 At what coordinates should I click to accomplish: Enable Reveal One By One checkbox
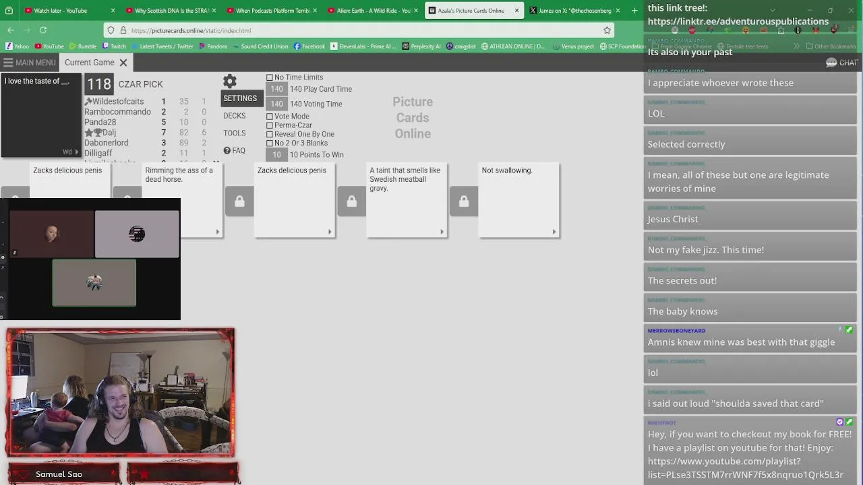coord(270,134)
